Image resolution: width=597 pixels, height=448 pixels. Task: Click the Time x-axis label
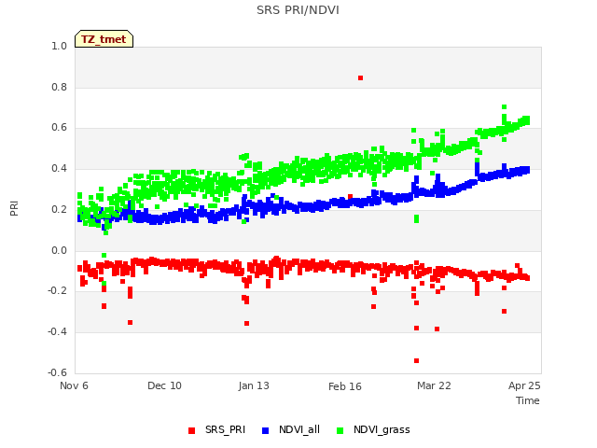528,400
